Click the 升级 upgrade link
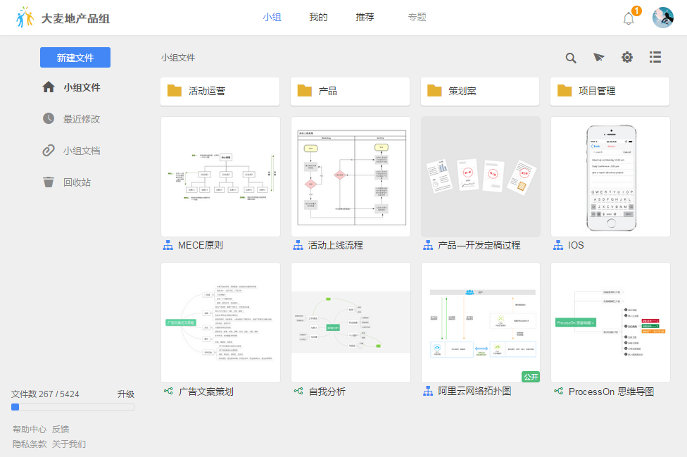 click(126, 394)
